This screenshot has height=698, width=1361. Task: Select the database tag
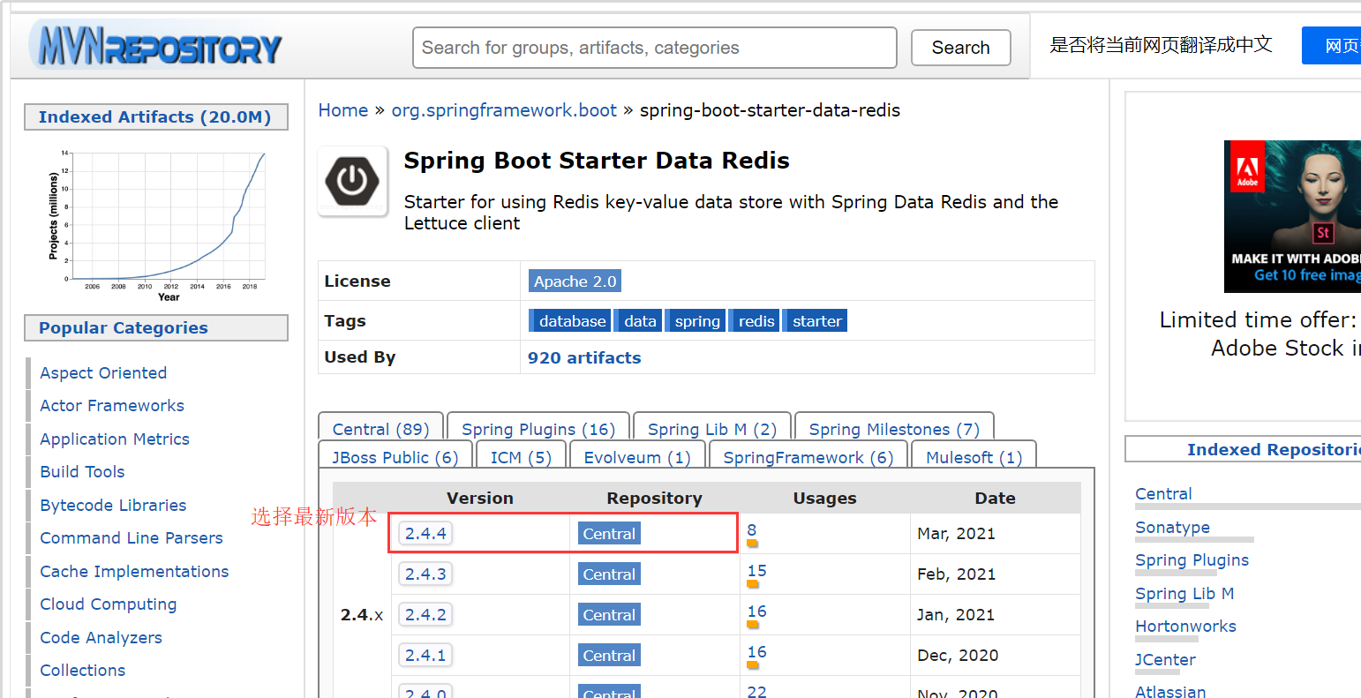pyautogui.click(x=569, y=321)
